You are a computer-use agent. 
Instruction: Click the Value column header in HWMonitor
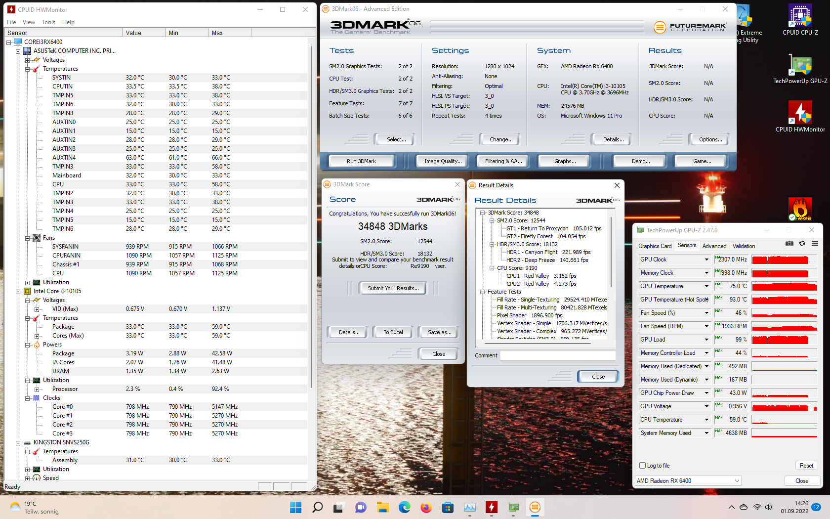[x=143, y=33]
